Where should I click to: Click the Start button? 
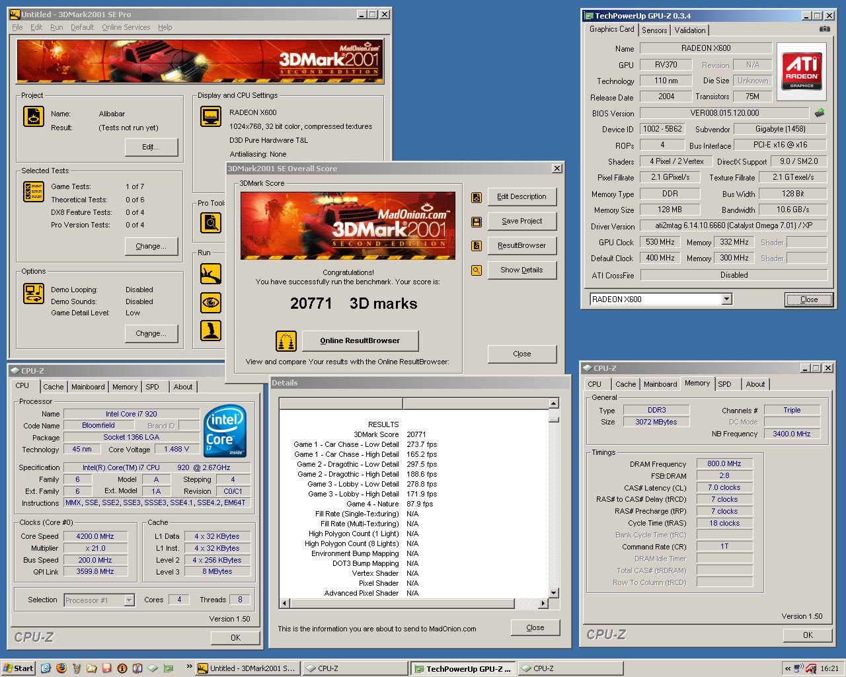tap(19, 668)
